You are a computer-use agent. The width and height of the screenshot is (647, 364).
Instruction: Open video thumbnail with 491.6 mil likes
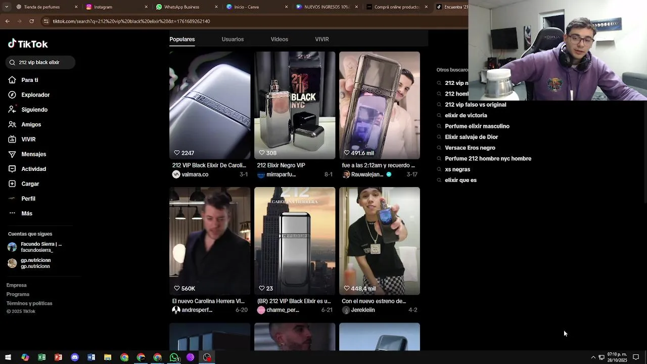(380, 105)
